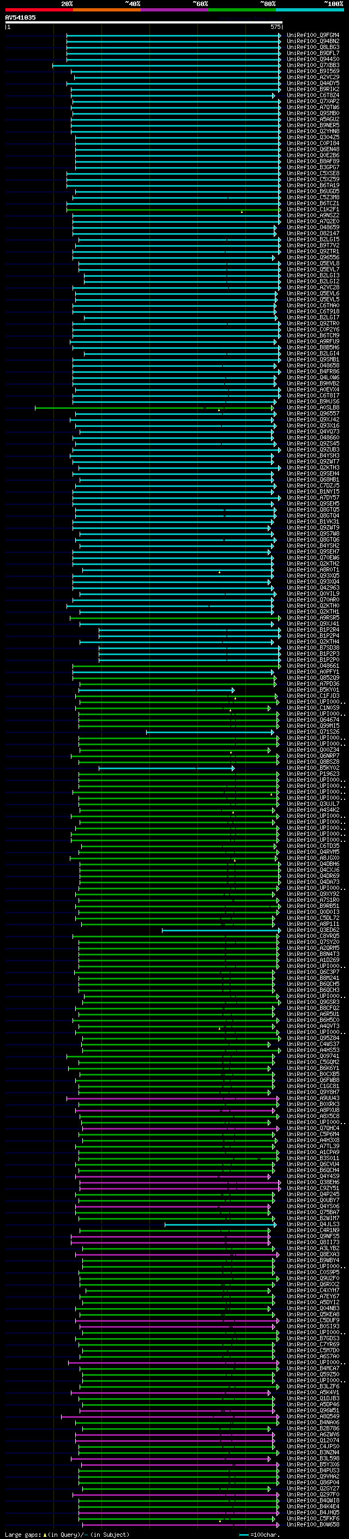
Task: Select label UniRef100_B9I569
Action: [x=313, y=71]
